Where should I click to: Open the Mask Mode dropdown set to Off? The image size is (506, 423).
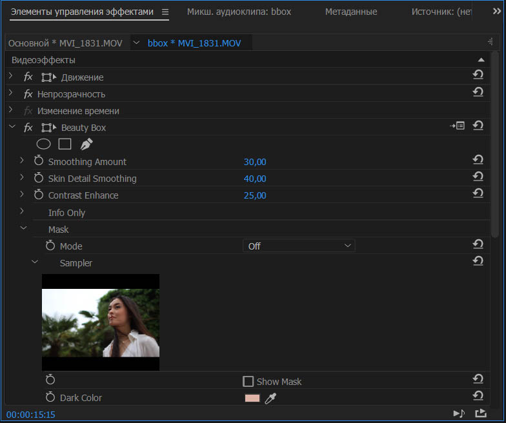(299, 246)
